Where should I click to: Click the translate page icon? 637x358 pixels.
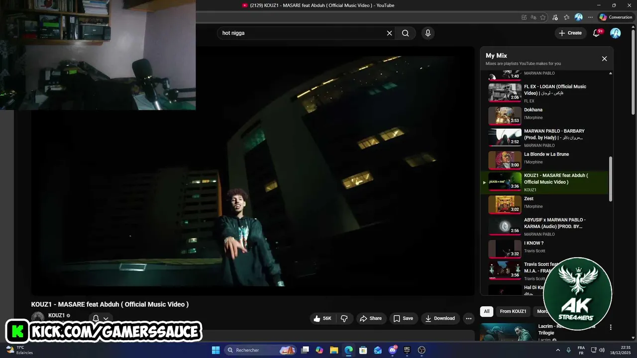533,17
